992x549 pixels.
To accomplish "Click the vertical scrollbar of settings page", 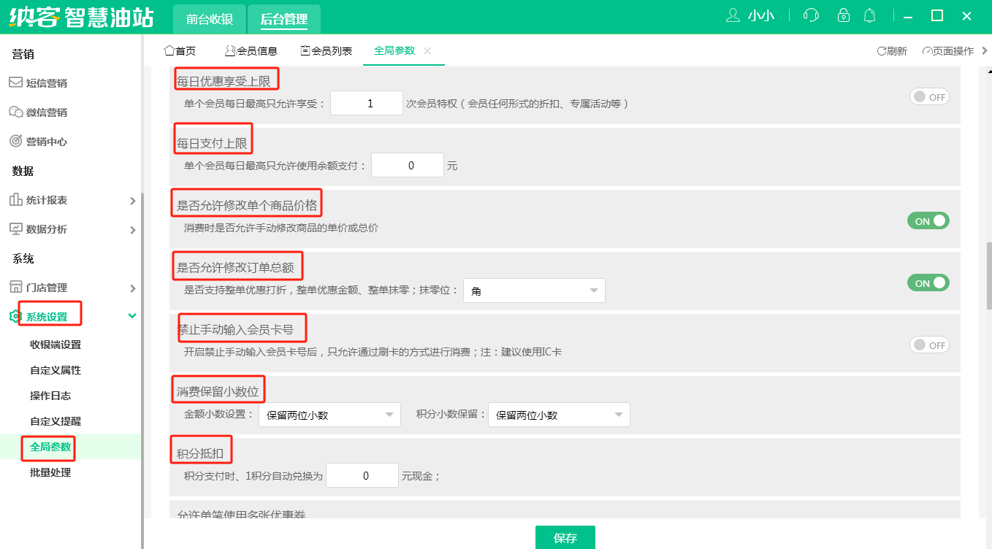I will (x=988, y=277).
